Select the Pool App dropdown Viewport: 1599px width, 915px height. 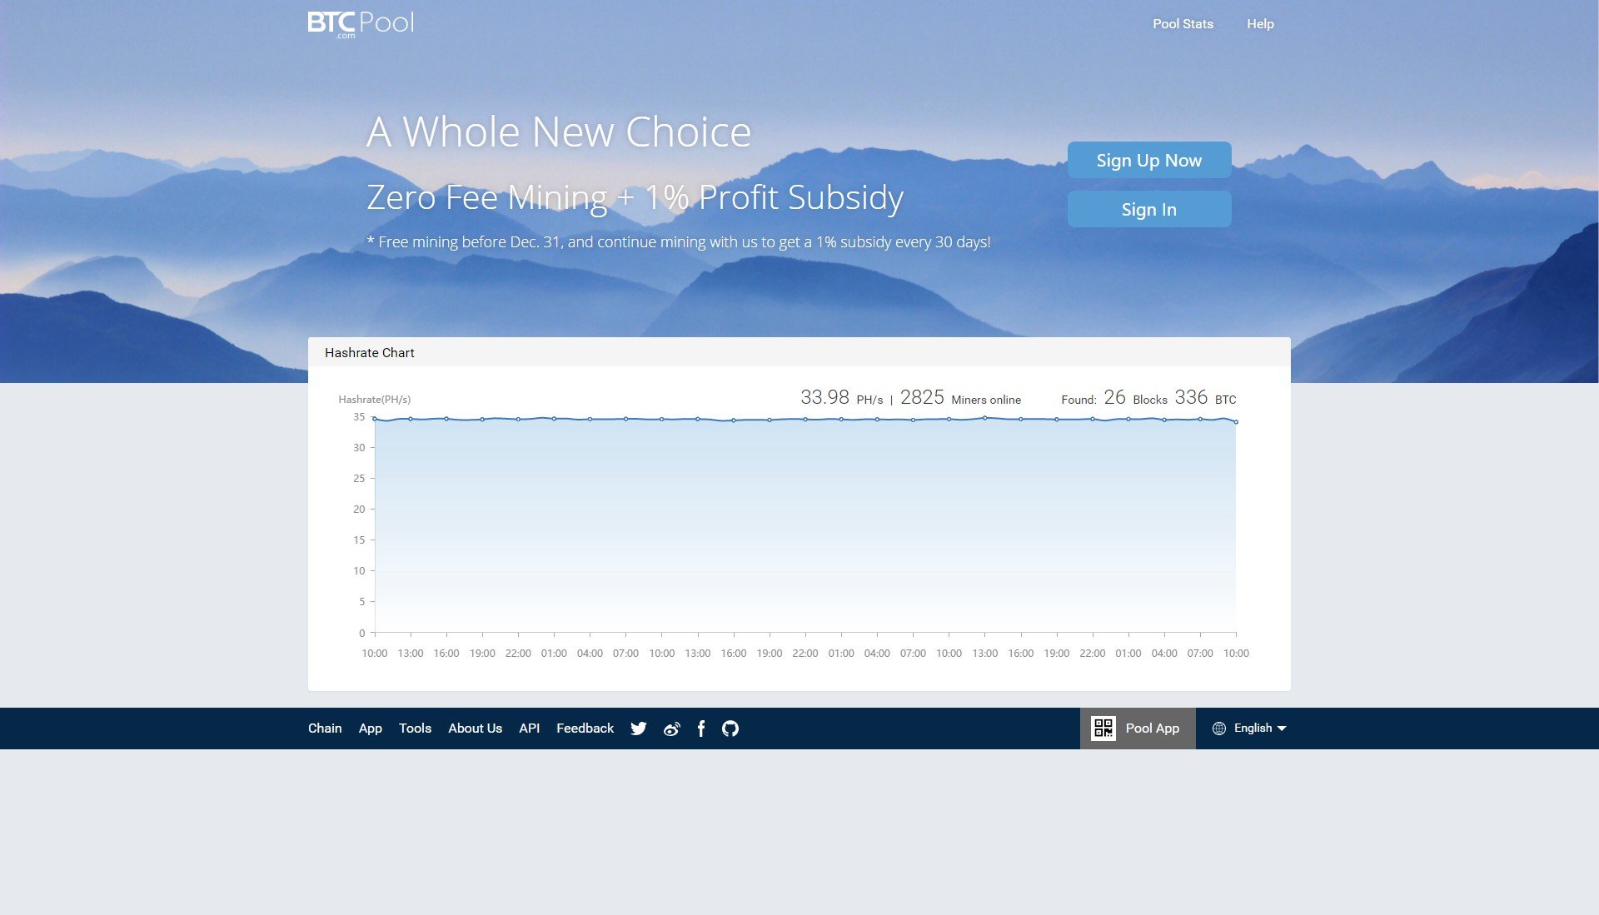click(x=1137, y=729)
